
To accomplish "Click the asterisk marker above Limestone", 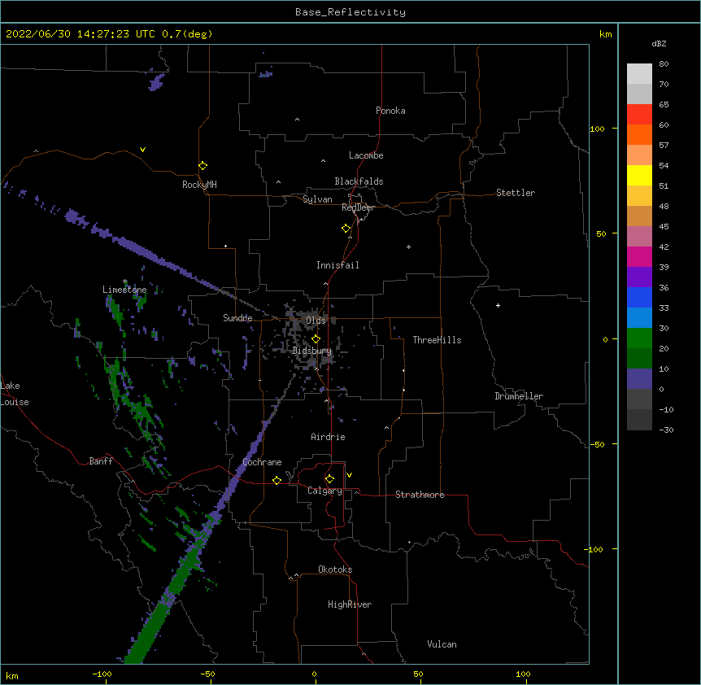I will (x=125, y=281).
